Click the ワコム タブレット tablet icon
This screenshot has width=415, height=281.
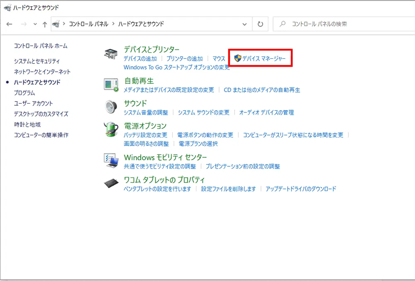point(111,183)
